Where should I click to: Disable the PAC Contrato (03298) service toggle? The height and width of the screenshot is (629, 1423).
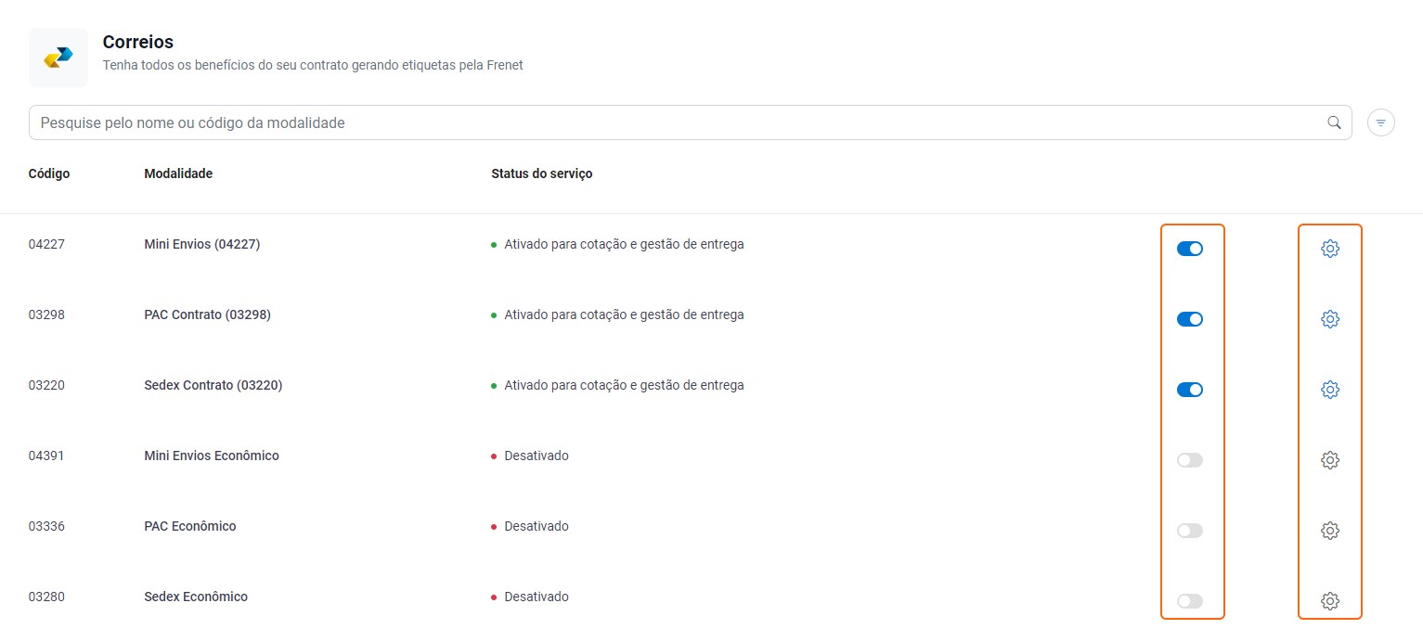tap(1190, 318)
